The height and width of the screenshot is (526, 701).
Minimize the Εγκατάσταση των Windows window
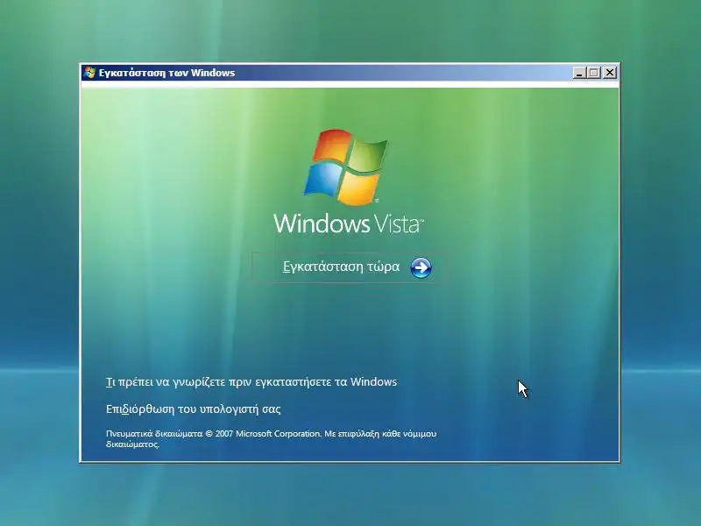coord(579,73)
